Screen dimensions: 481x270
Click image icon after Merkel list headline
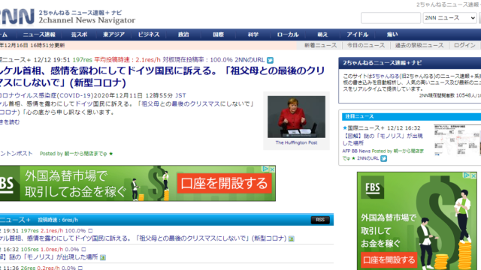pyautogui.click(x=291, y=238)
